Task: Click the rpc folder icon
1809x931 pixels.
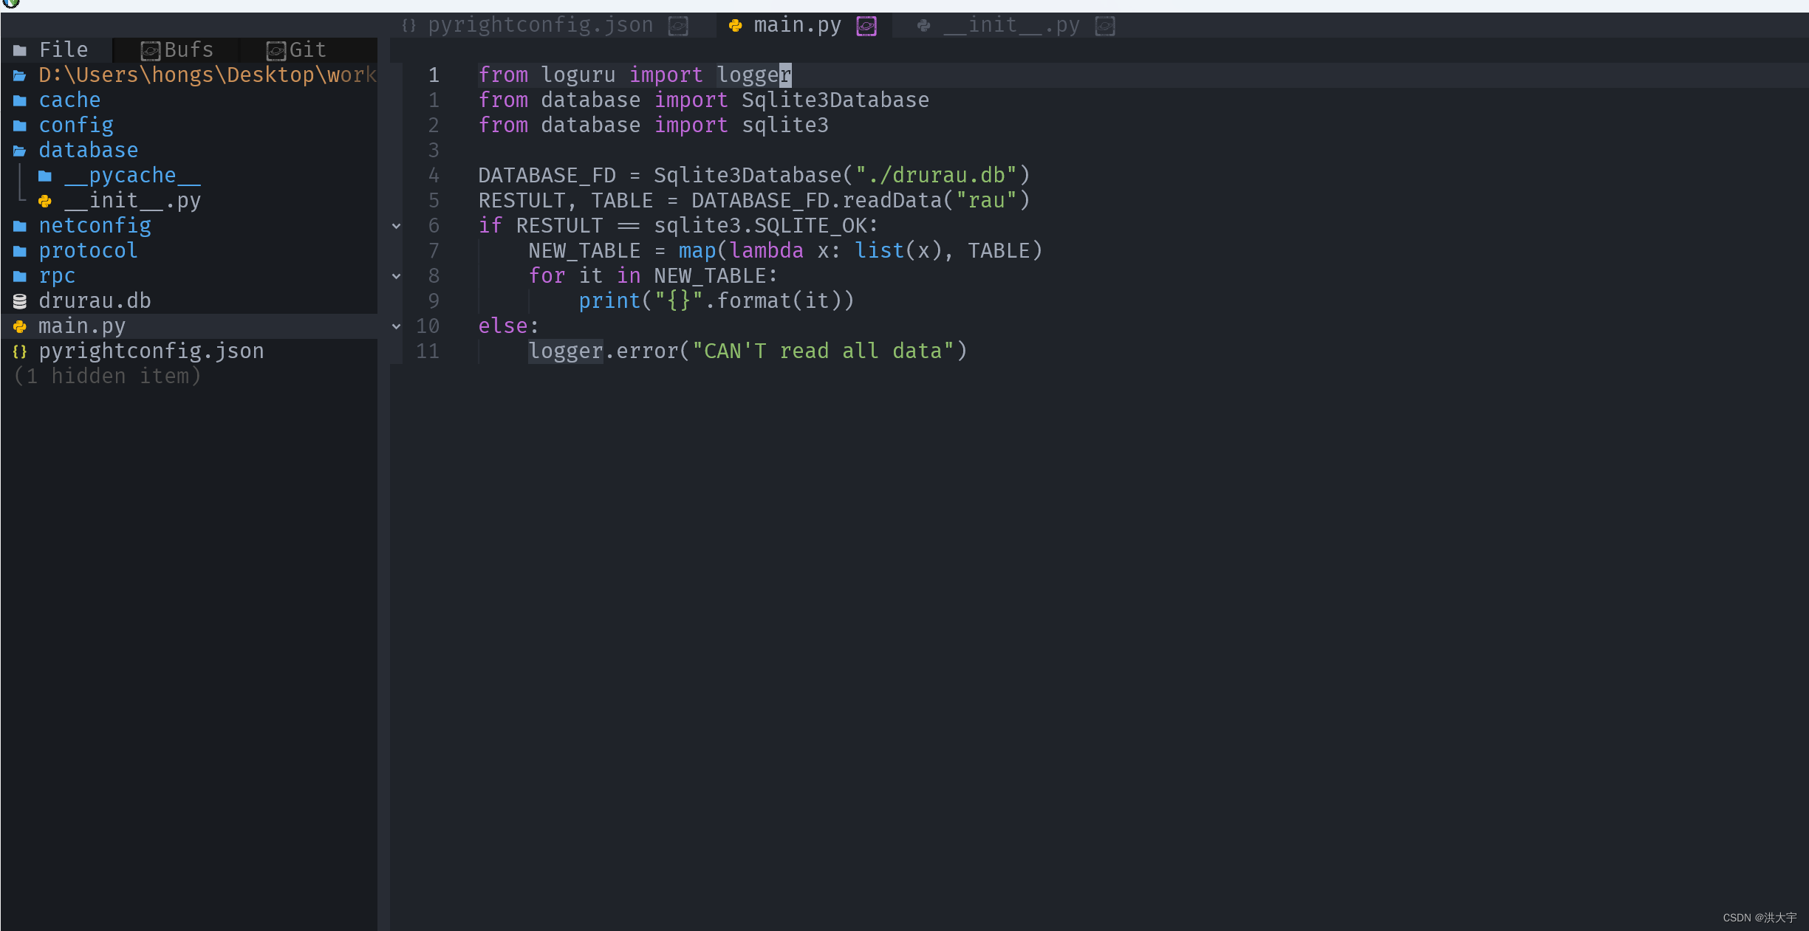Action: (20, 276)
